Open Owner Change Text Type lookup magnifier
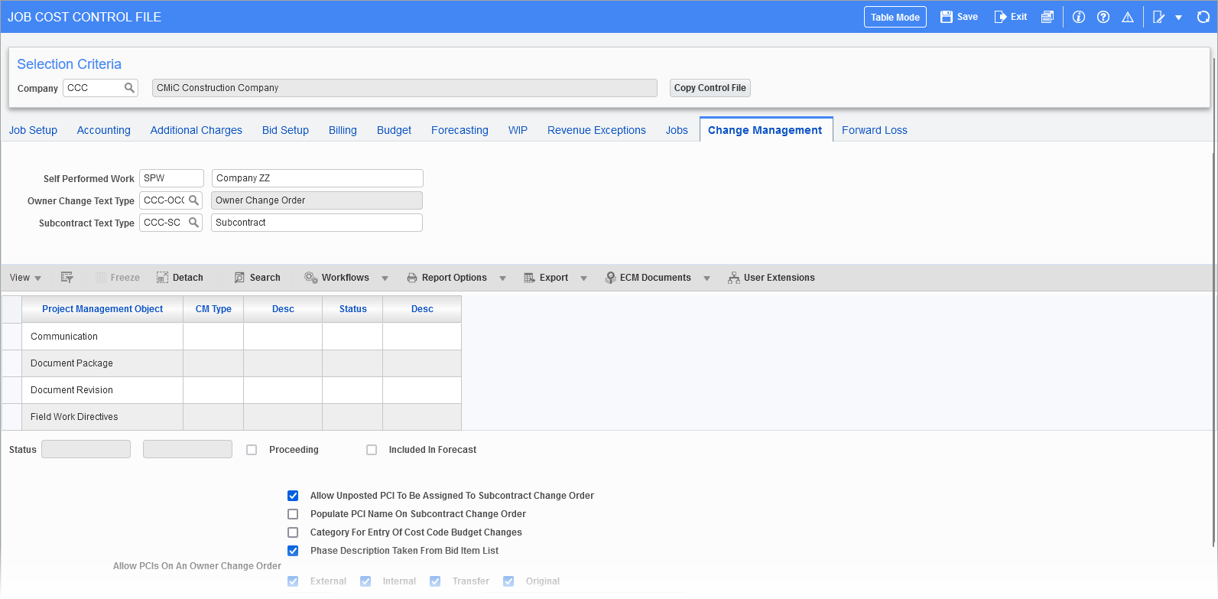The width and height of the screenshot is (1218, 599). pos(194,200)
